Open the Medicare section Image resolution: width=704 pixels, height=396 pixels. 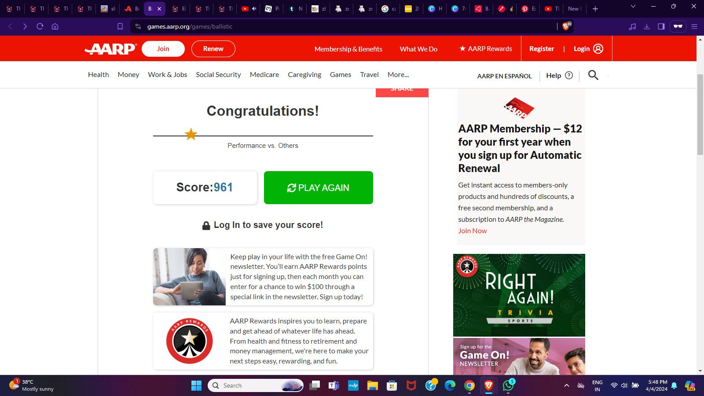point(264,75)
